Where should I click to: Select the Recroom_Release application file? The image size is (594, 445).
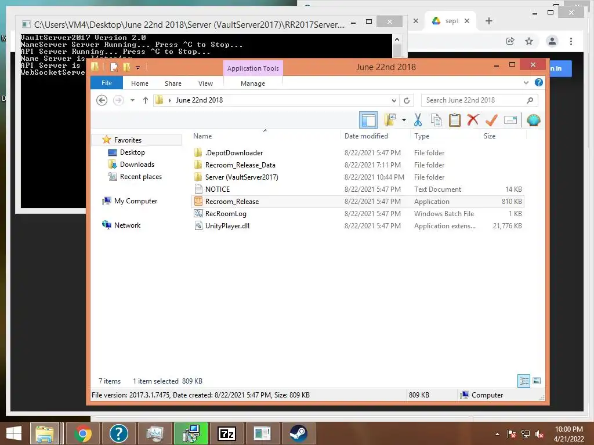(x=231, y=201)
